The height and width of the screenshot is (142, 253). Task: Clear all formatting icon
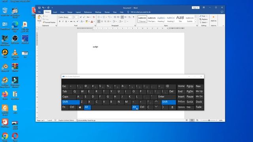point(94,17)
